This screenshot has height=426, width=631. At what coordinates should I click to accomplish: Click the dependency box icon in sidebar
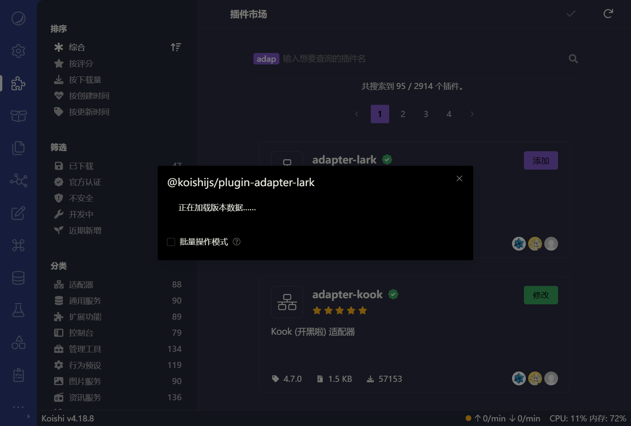pos(18,116)
